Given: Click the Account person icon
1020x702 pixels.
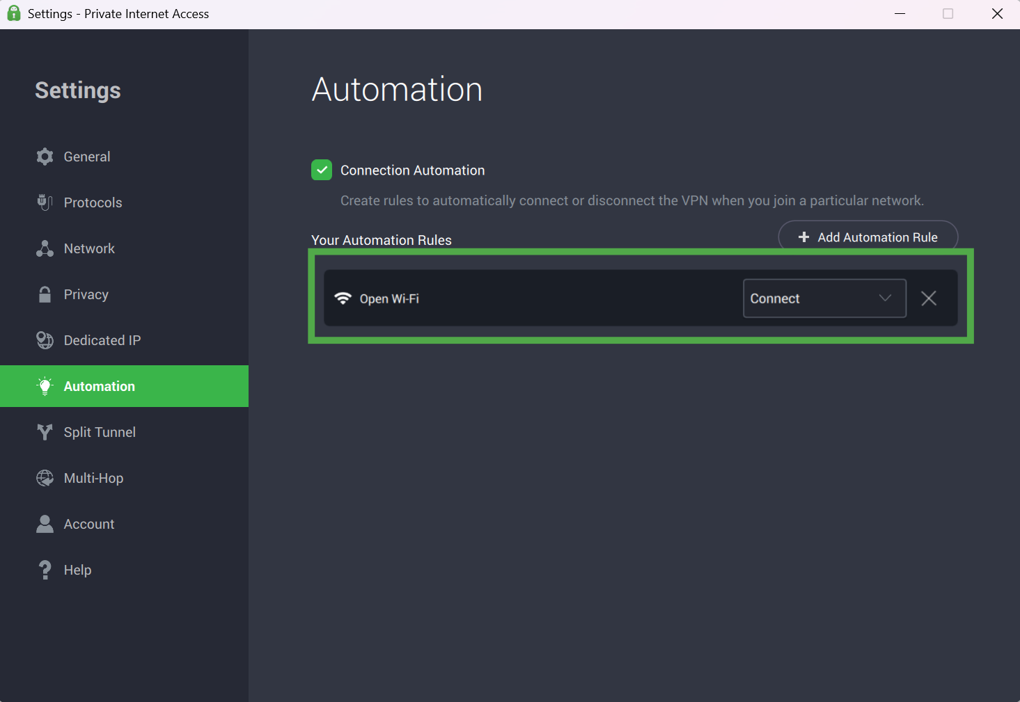Looking at the screenshot, I should point(45,524).
